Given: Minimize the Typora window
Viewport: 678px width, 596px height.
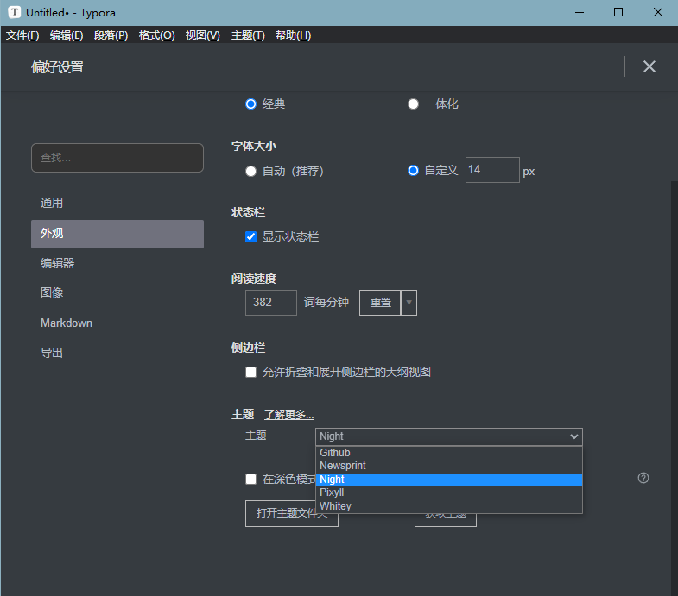Looking at the screenshot, I should click(x=580, y=12).
